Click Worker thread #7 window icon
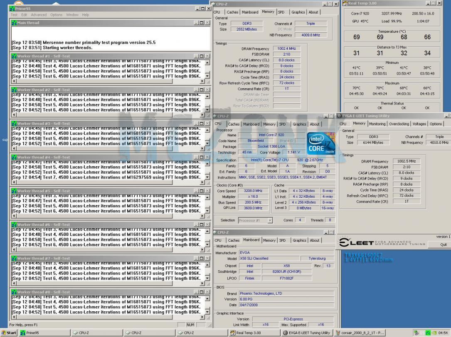The height and width of the screenshot is (337, 451). (x=14, y=258)
